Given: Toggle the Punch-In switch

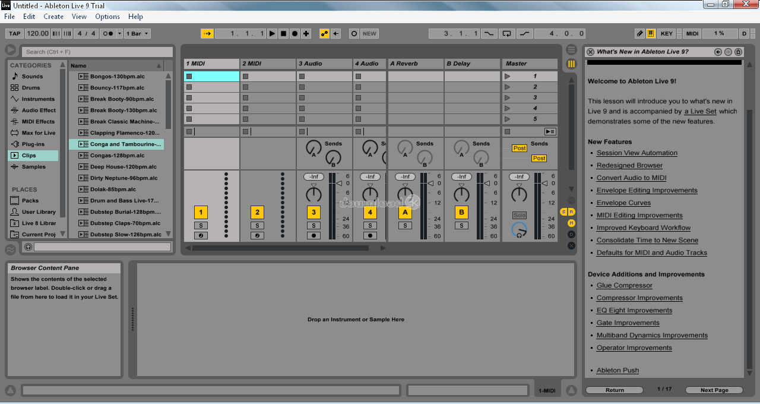Looking at the screenshot, I should [489, 34].
